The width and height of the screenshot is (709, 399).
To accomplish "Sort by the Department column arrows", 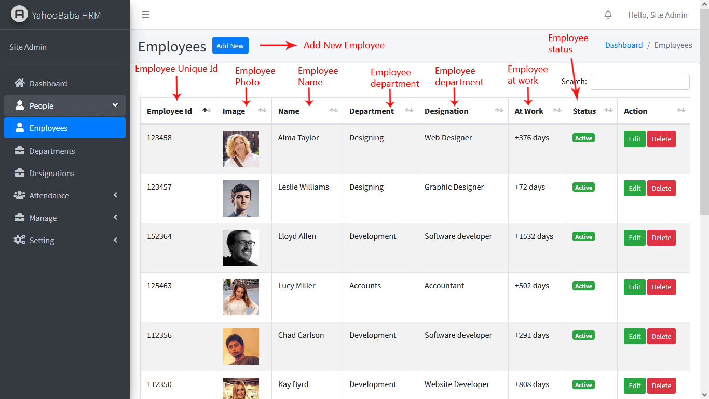I will click(409, 111).
